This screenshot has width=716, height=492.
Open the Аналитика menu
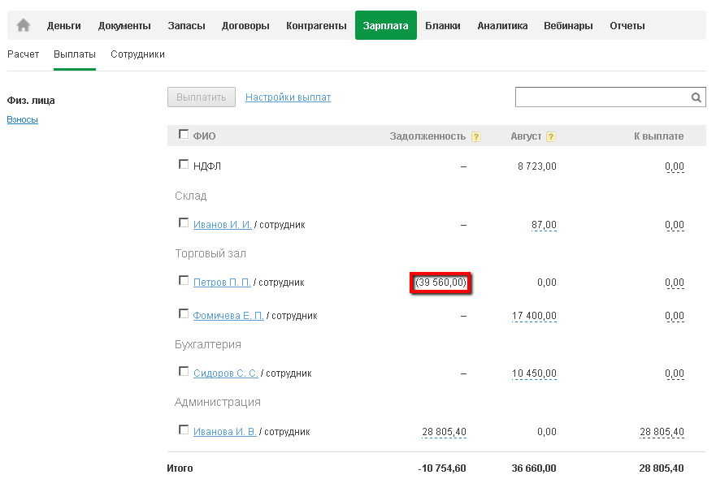tap(502, 25)
